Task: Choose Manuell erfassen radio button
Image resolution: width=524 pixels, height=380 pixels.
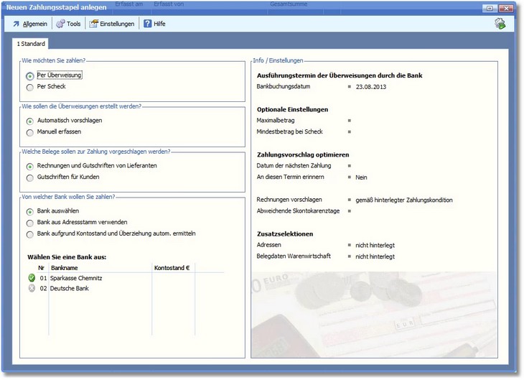Action: 30,132
